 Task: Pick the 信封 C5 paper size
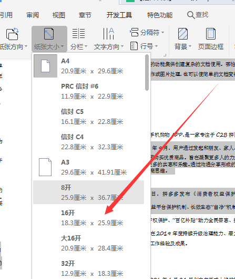[x=89, y=117]
